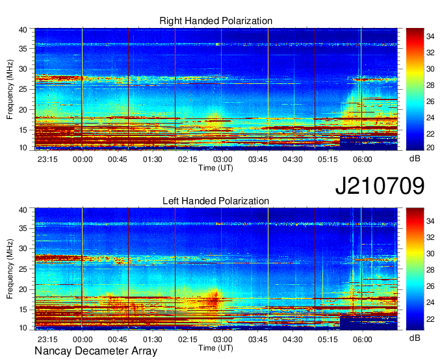Click the 30 MHz tick of Left Handed plot

click(23, 248)
